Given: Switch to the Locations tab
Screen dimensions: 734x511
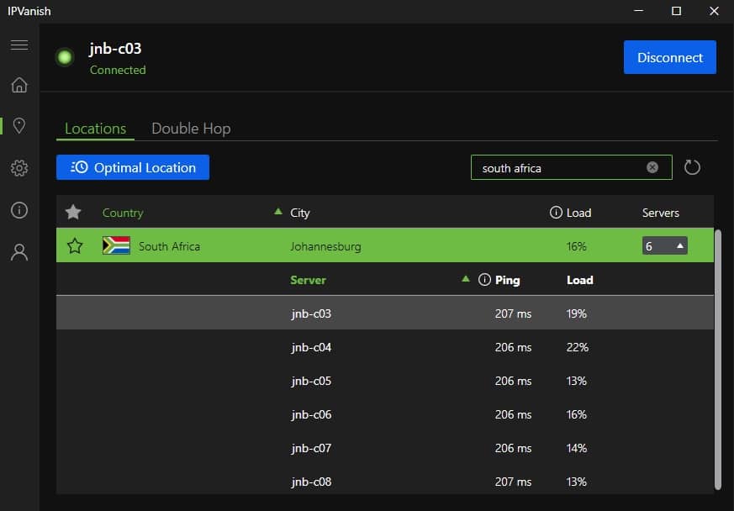Looking at the screenshot, I should (96, 129).
